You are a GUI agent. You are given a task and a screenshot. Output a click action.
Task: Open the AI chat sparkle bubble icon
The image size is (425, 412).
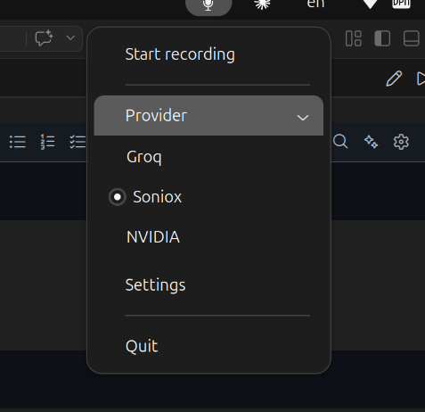(44, 38)
